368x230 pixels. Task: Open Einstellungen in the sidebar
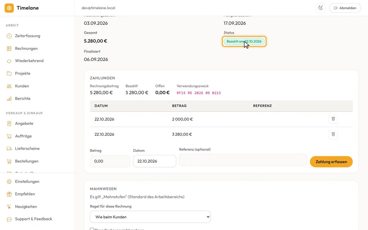(27, 181)
